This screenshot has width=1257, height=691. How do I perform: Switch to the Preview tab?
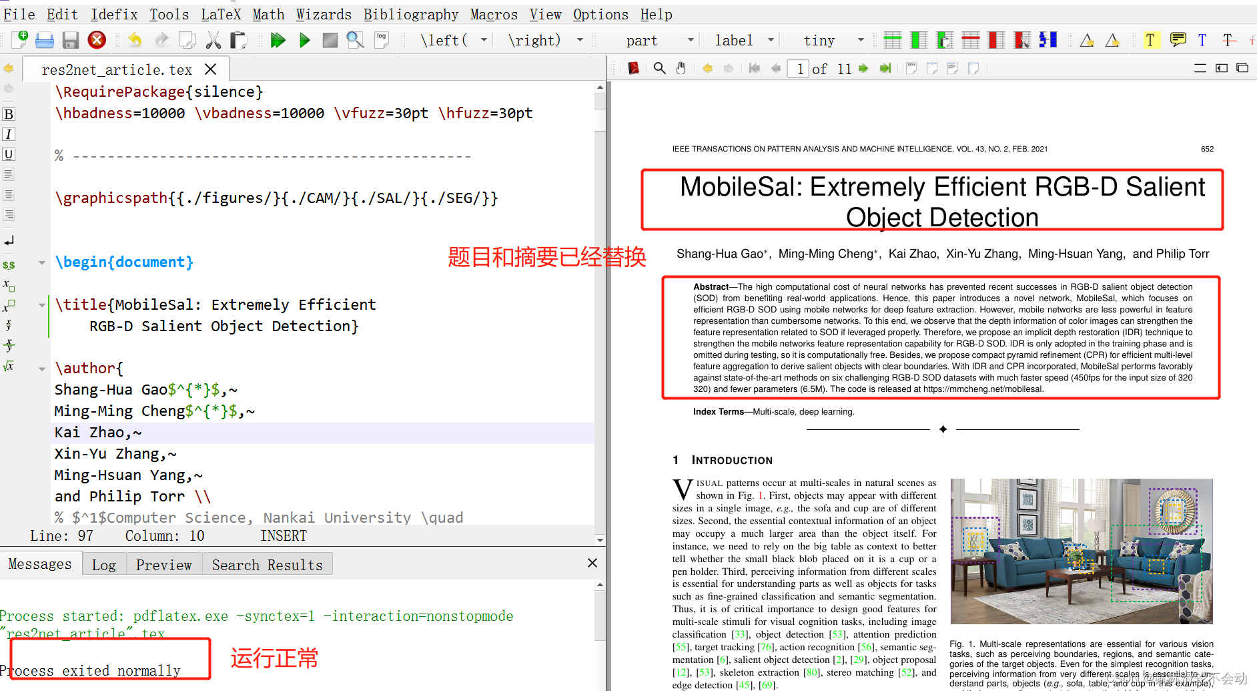[x=164, y=565]
